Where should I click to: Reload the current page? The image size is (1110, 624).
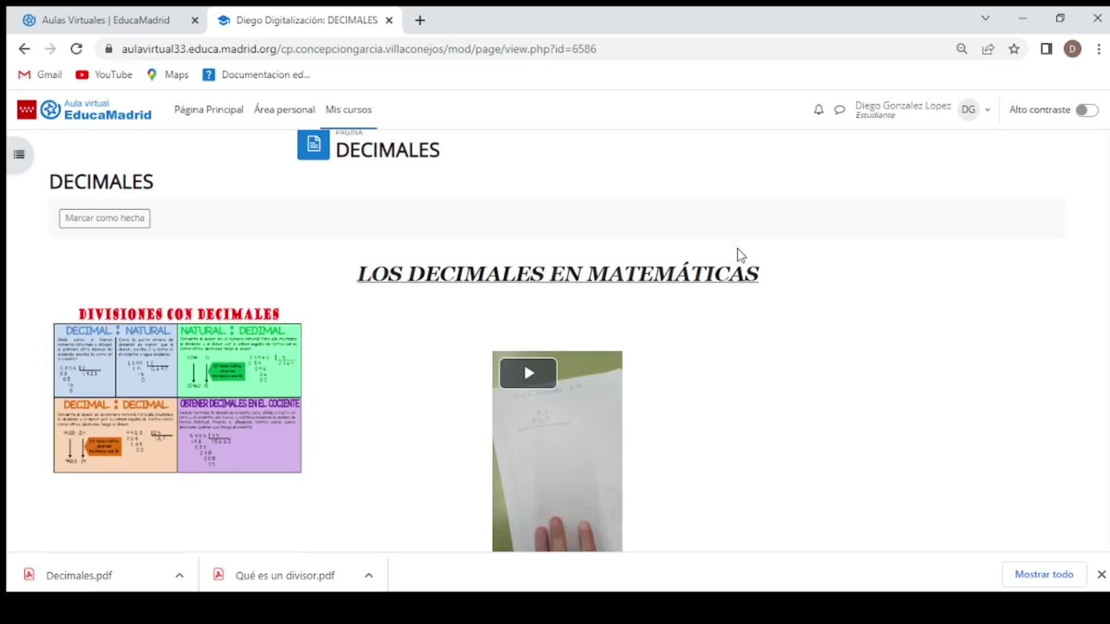(76, 49)
